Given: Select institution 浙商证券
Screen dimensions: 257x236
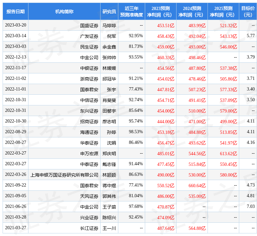Looking at the screenshot, I should pos(89,79).
